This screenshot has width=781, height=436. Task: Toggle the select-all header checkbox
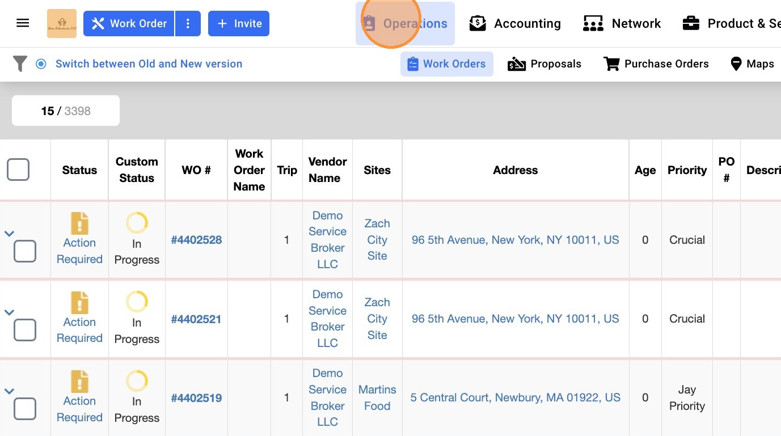[x=18, y=170]
